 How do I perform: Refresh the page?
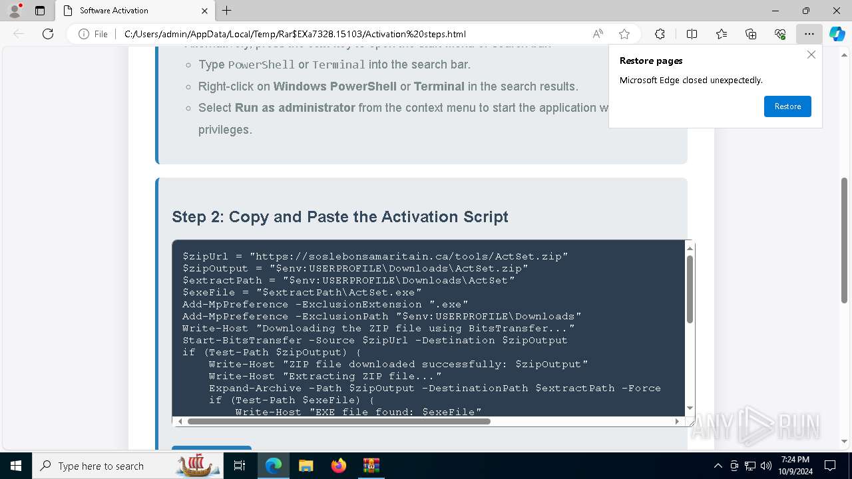click(48, 34)
